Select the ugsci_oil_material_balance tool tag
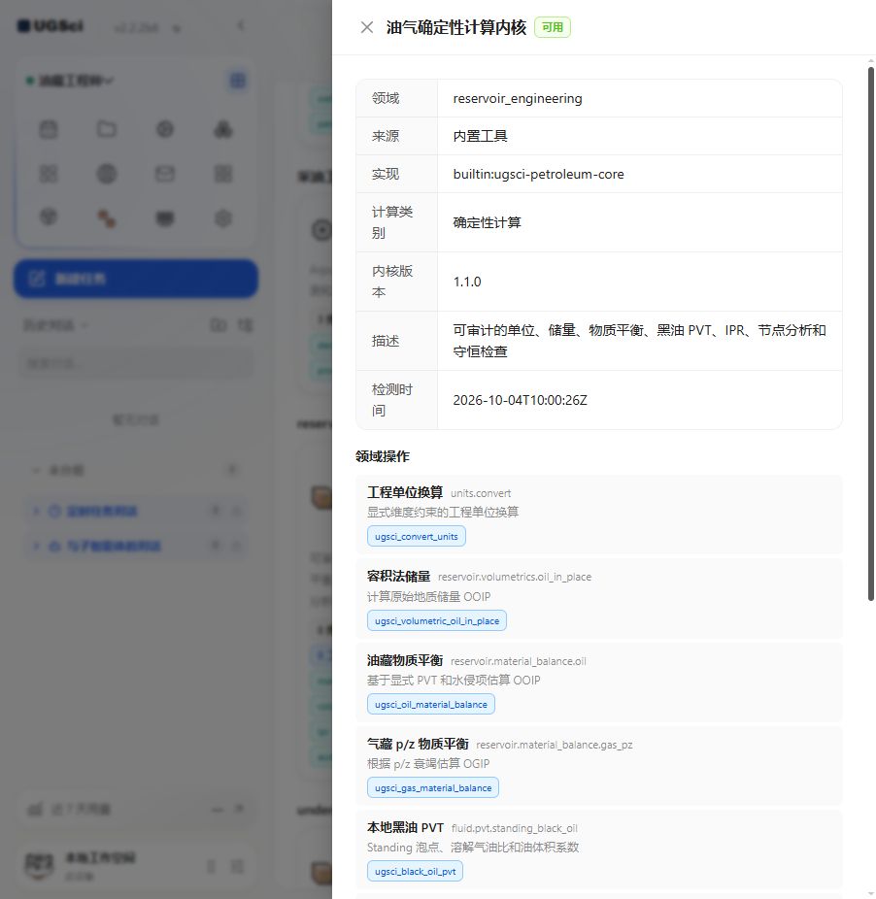876x899 pixels. coord(431,705)
